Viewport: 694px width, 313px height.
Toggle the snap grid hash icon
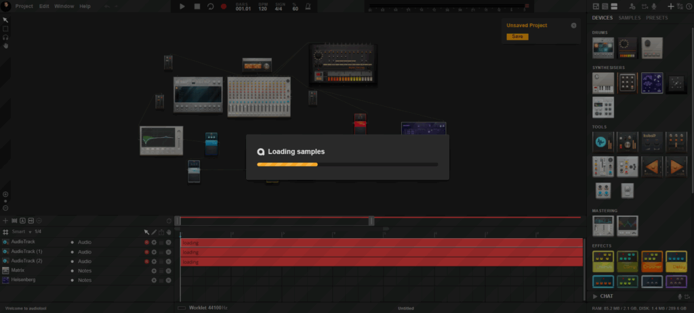click(x=5, y=232)
